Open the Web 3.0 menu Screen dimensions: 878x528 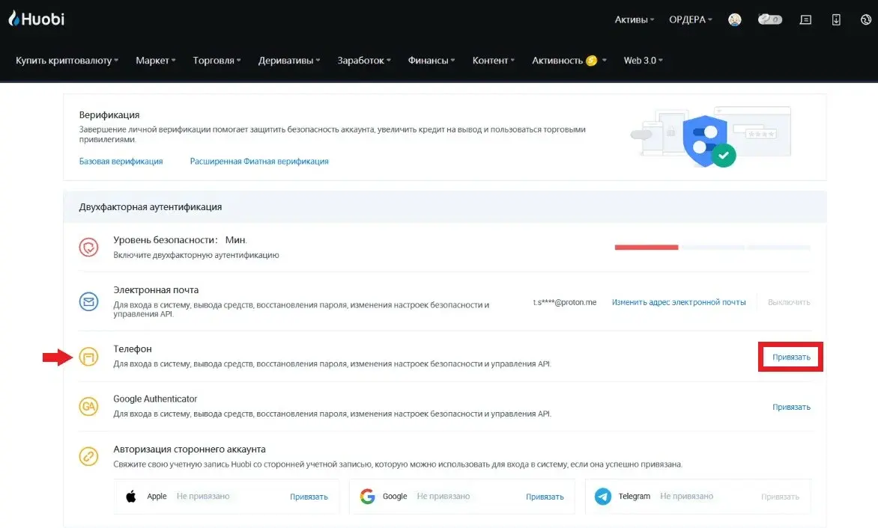click(x=643, y=61)
